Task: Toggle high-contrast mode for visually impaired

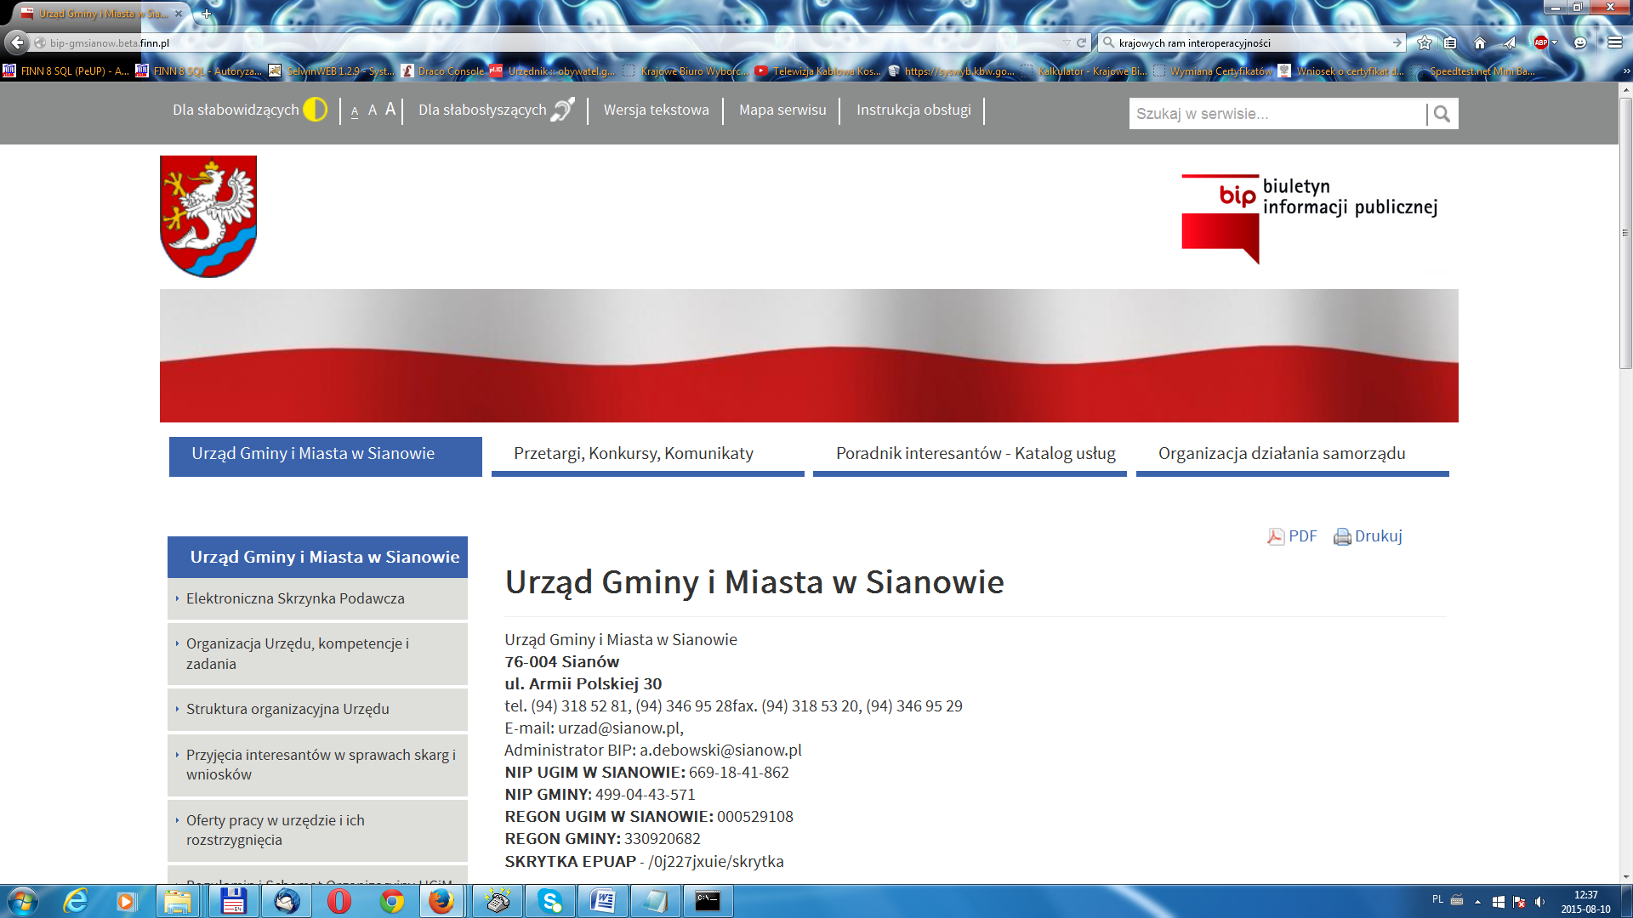Action: [x=315, y=110]
